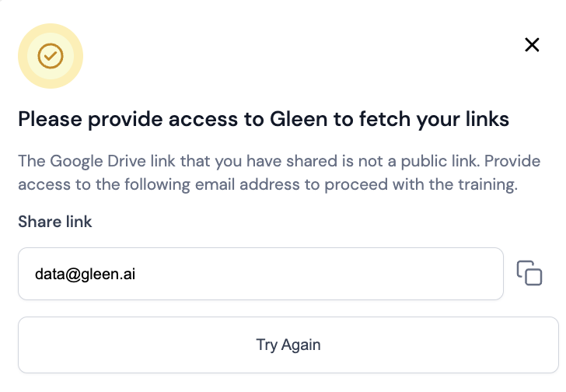This screenshot has height=392, width=566.
Task: Hit the copy-to-clipboard icon beside the email
Action: pyautogui.click(x=529, y=273)
